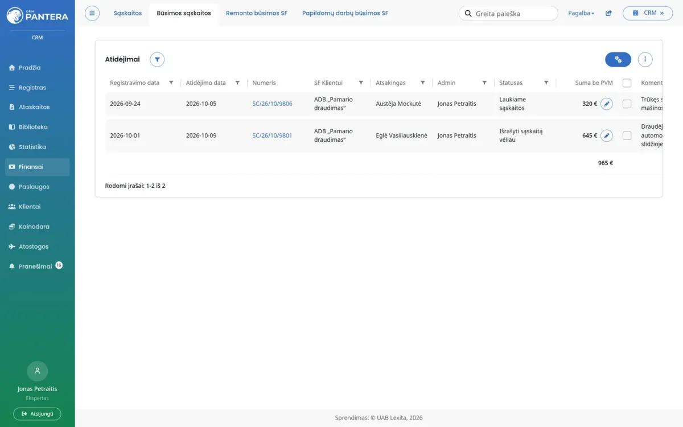Open Registravimo data column filter
Image resolution: width=683 pixels, height=427 pixels.
click(171, 83)
